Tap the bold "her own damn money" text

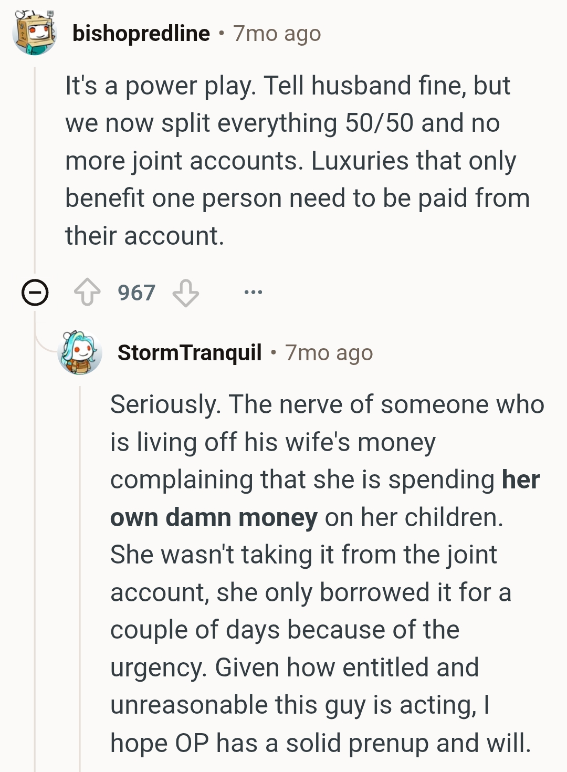pyautogui.click(x=214, y=517)
